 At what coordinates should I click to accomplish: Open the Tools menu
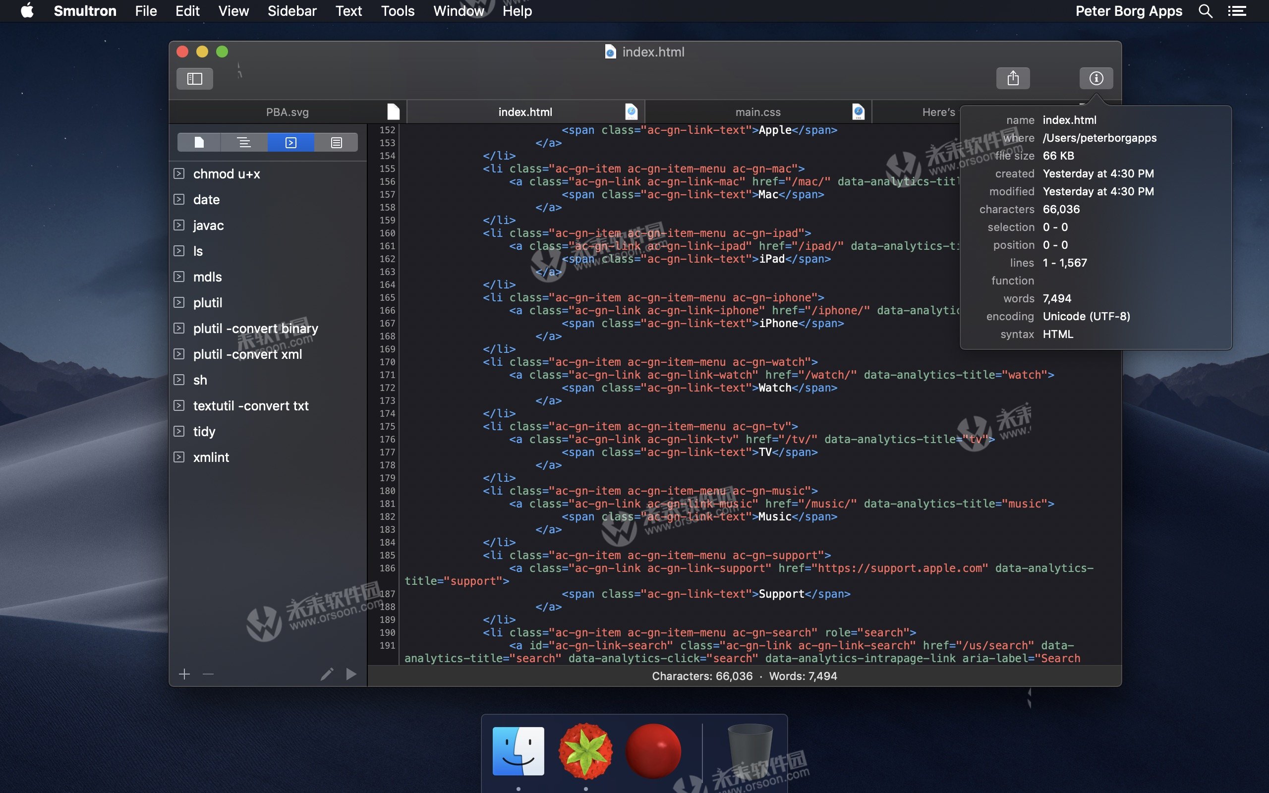click(x=398, y=11)
